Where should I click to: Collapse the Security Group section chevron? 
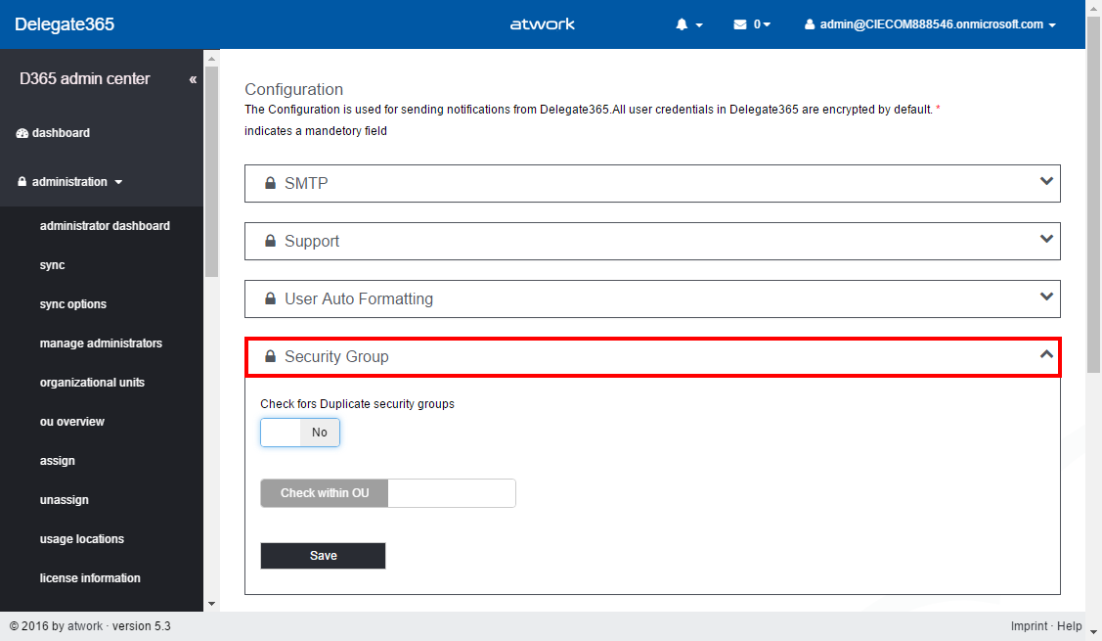(1046, 354)
